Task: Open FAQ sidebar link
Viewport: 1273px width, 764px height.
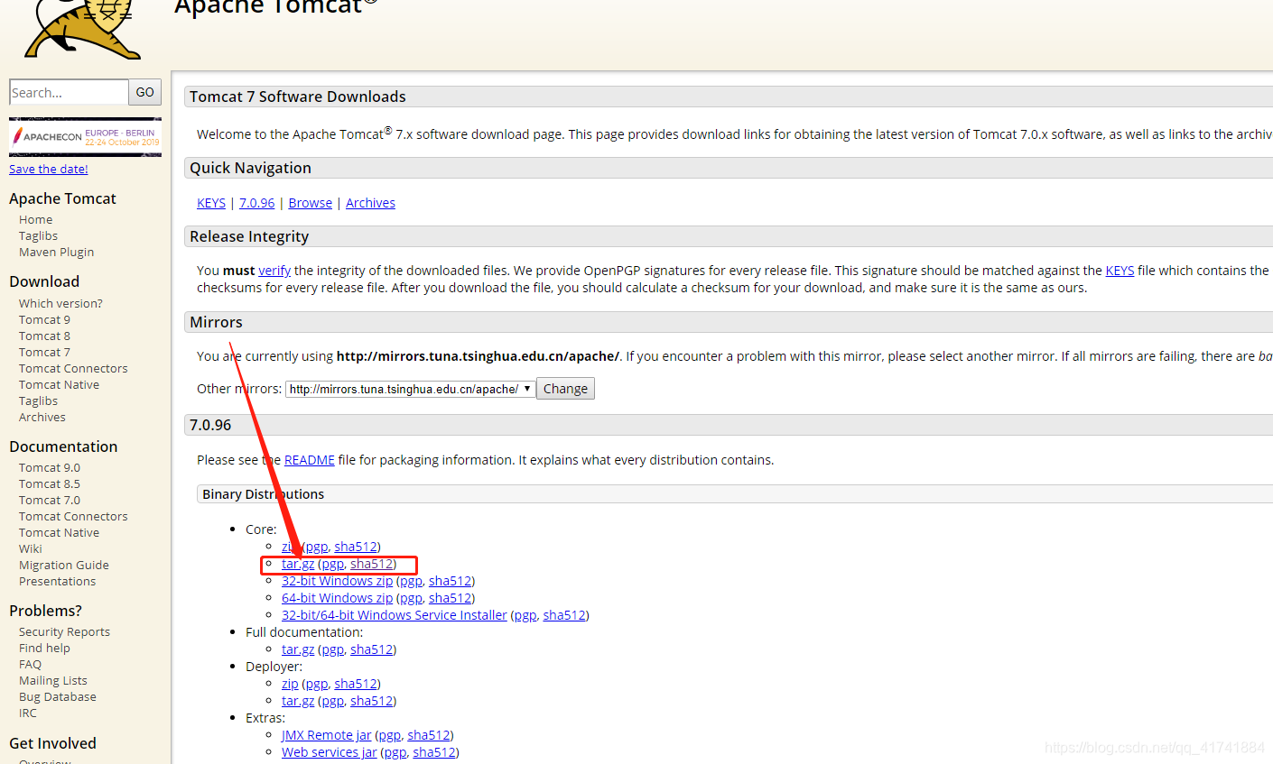Action: click(x=30, y=664)
